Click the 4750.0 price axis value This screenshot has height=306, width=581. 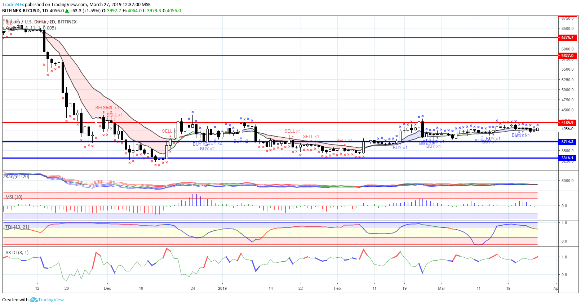click(567, 100)
